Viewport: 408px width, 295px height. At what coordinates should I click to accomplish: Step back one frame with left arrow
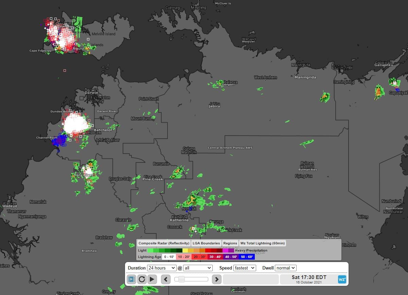pos(166,279)
